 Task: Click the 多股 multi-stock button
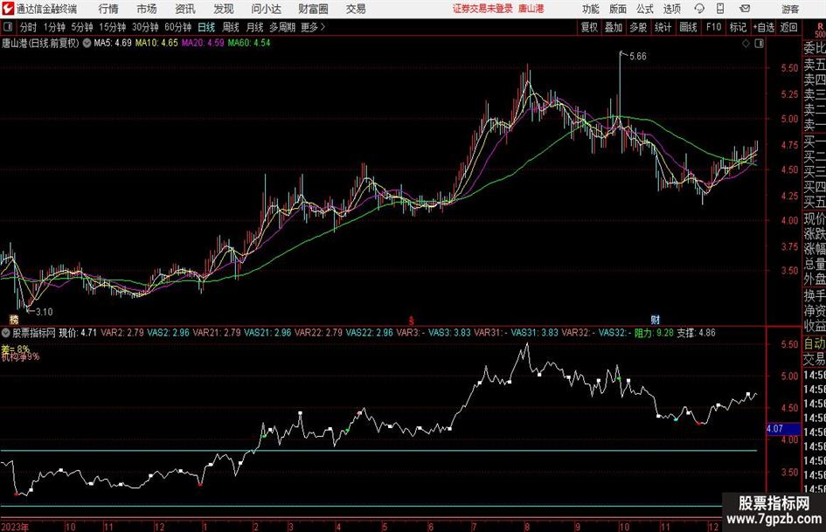pos(638,27)
